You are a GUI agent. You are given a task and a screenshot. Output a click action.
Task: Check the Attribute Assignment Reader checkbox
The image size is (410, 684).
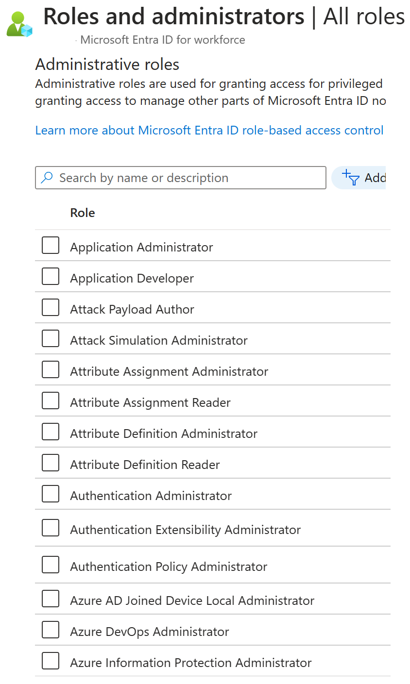pos(50,400)
